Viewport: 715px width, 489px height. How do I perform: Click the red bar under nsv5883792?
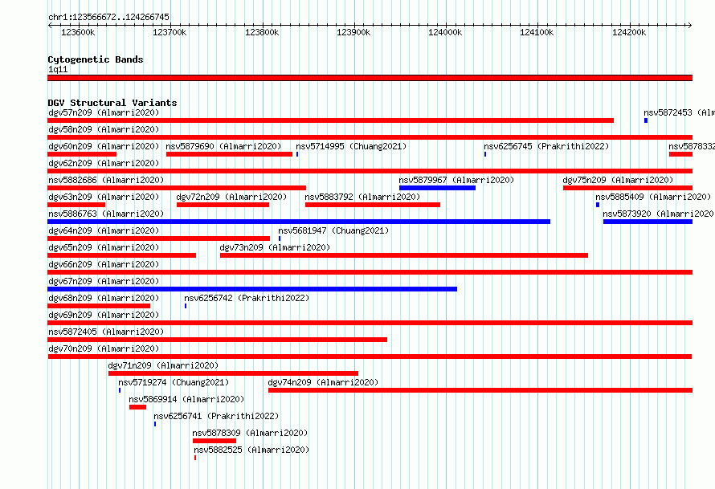[x=373, y=205]
